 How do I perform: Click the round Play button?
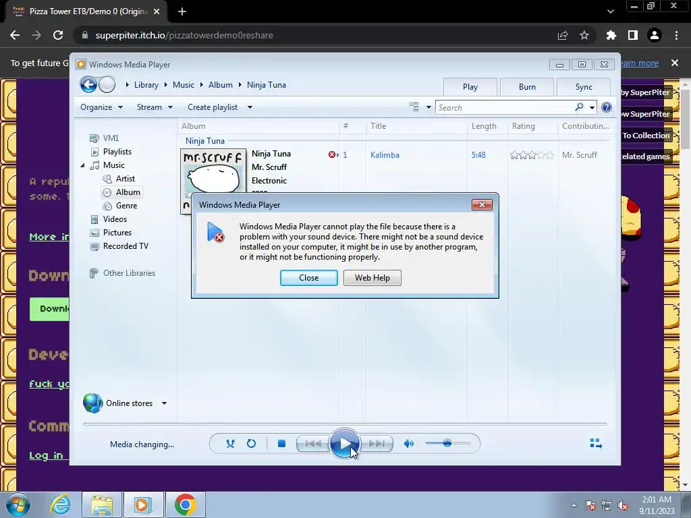[345, 444]
